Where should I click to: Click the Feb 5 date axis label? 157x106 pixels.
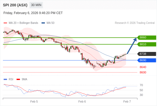[x=34, y=101]
